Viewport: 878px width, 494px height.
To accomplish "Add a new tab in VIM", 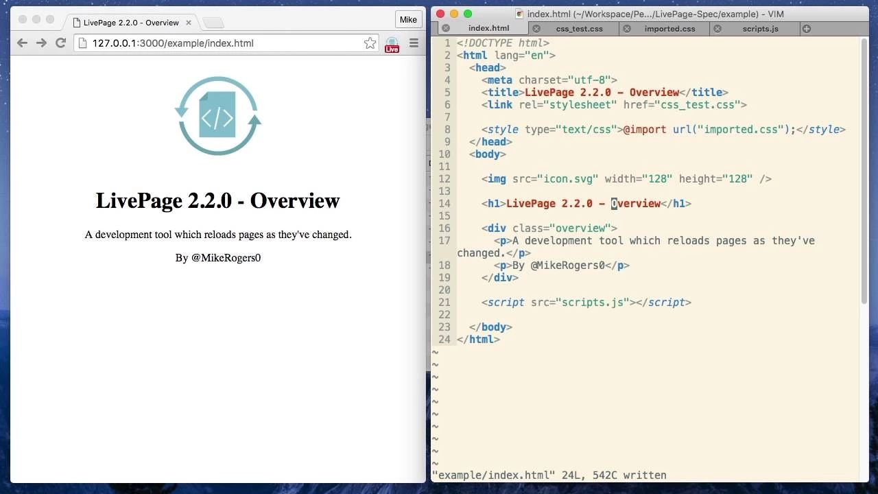I will [x=807, y=29].
